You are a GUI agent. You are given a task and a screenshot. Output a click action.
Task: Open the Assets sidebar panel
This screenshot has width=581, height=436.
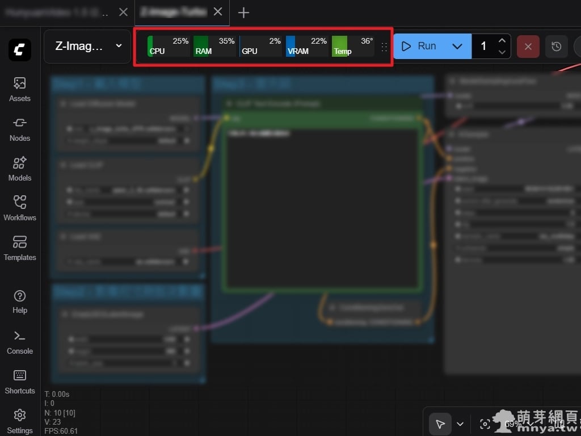coord(20,89)
